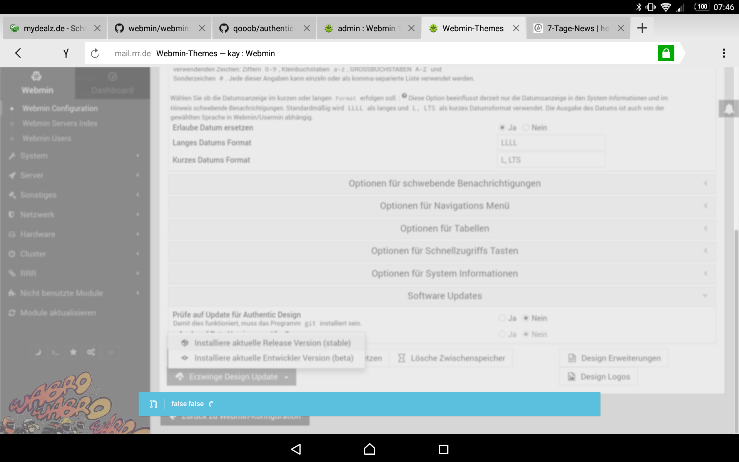Image resolution: width=739 pixels, height=462 pixels.
Task: Select "Nein" on the beta version check option
Action: [x=527, y=334]
